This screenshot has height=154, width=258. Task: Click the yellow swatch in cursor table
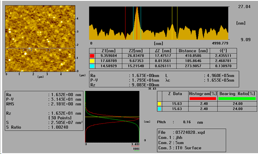coord(92,61)
